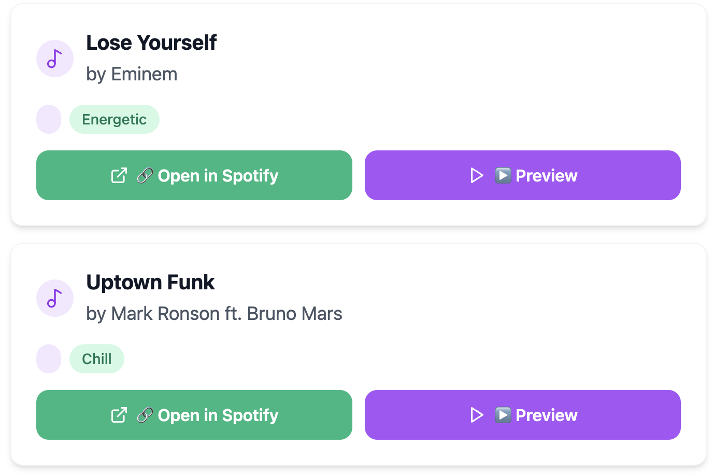Preview the Lose Yourself track

coord(546,176)
